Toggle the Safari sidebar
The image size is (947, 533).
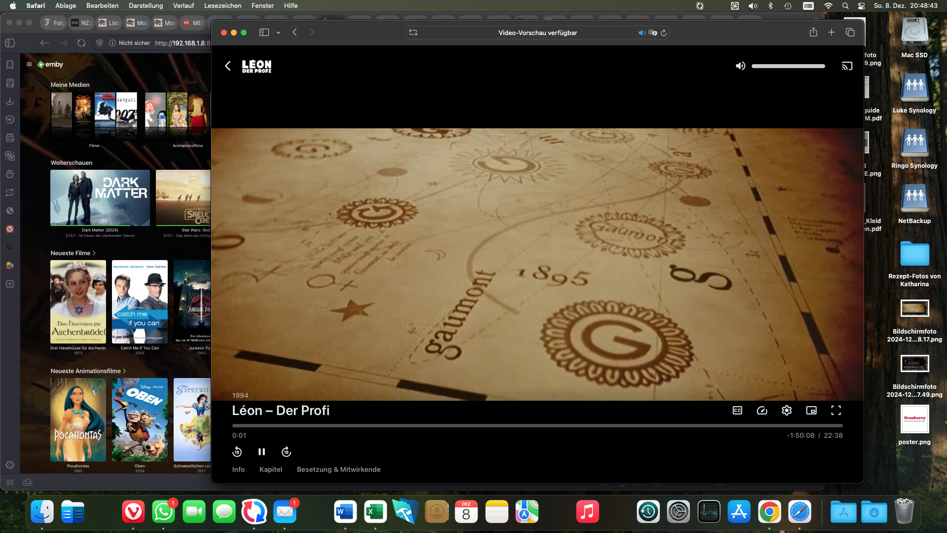(264, 33)
